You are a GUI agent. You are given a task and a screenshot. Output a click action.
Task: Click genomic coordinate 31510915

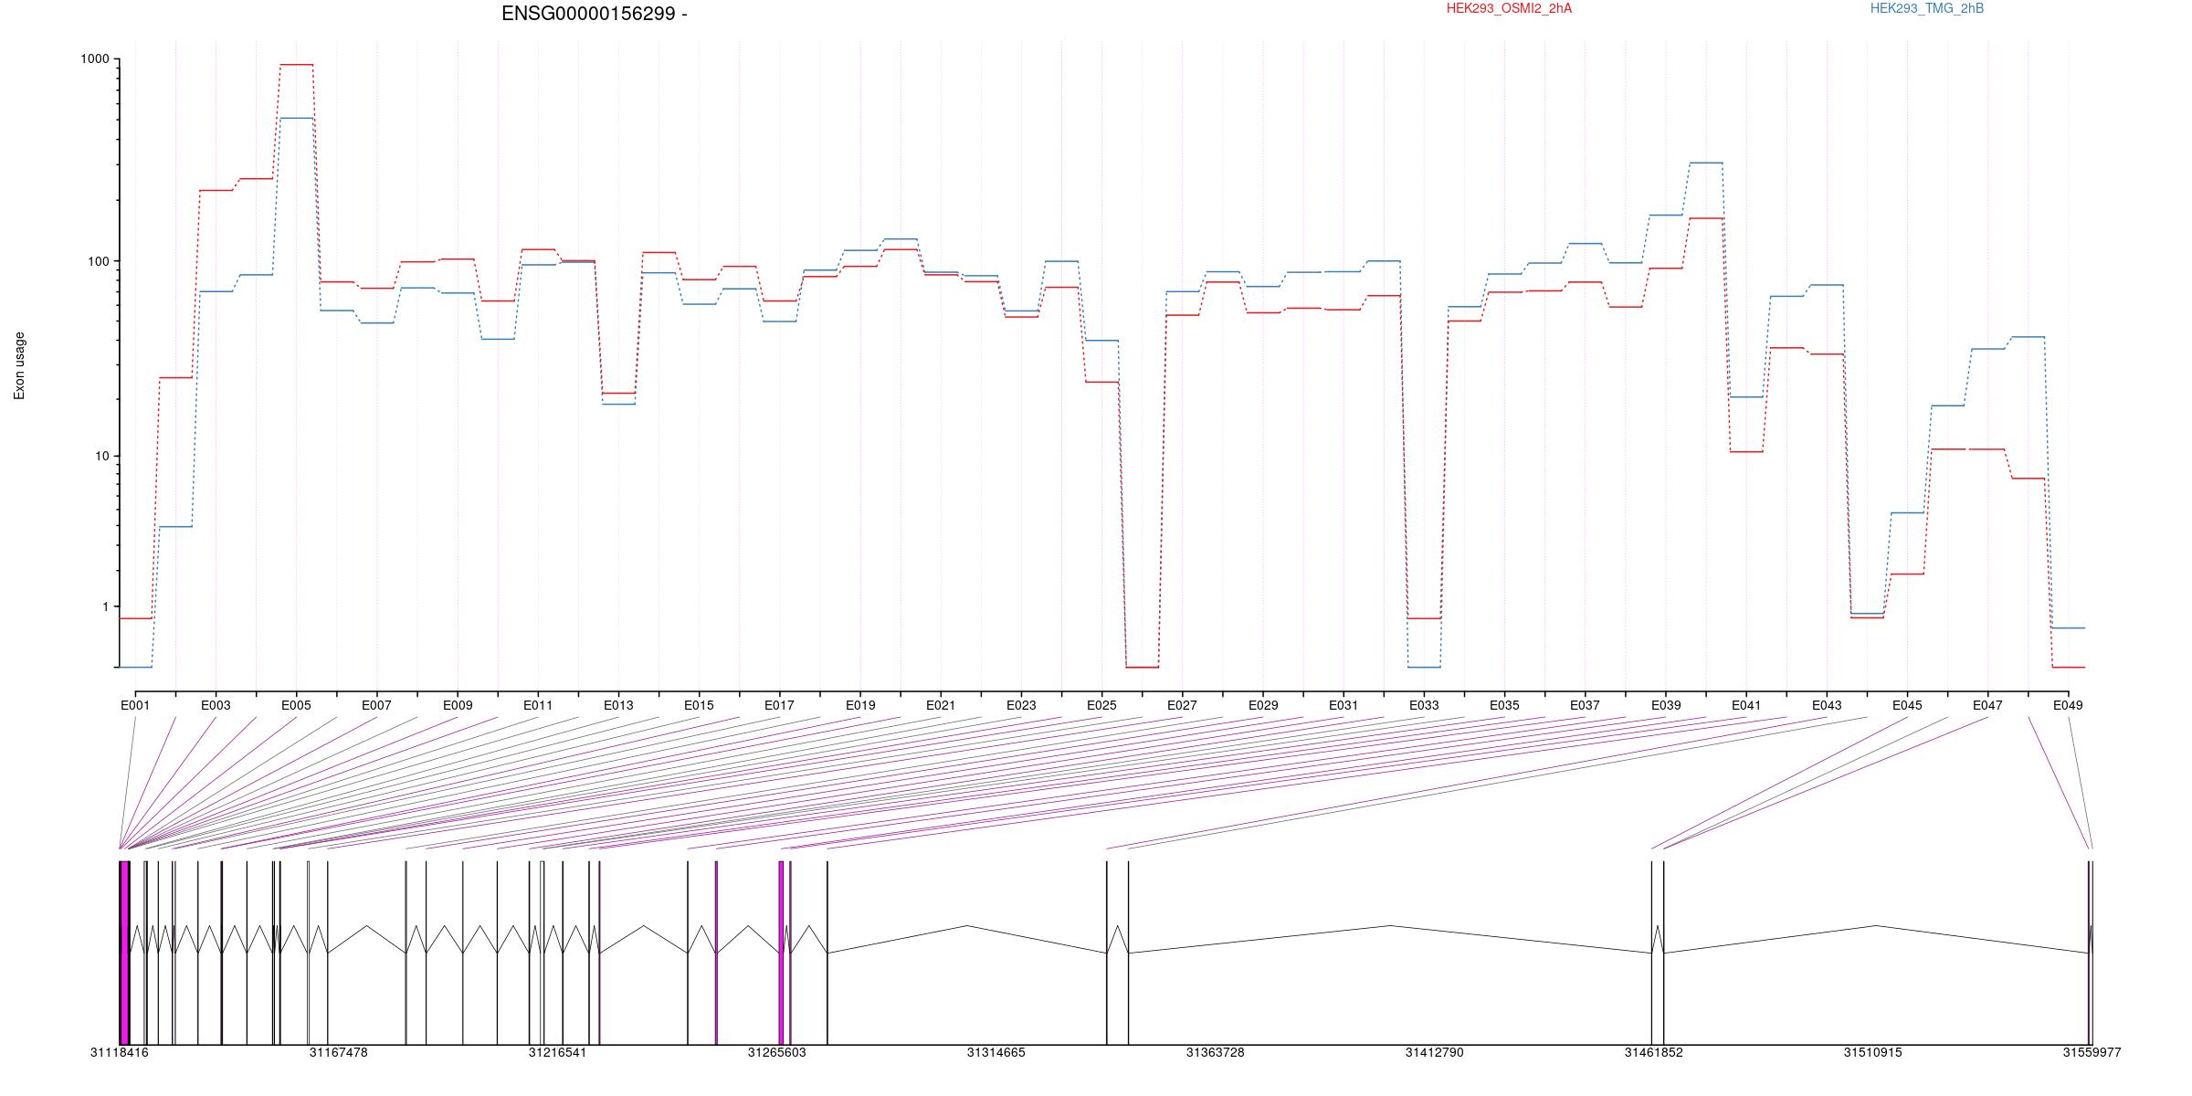point(1873,1052)
